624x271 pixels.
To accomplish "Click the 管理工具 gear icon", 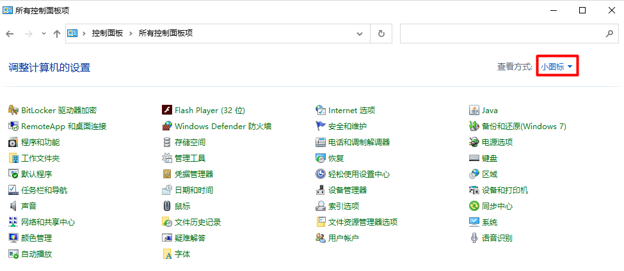I will [x=167, y=158].
